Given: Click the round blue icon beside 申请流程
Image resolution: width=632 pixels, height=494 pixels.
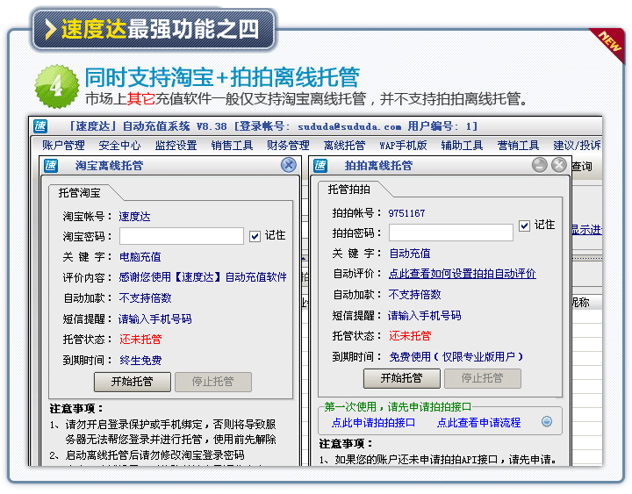Looking at the screenshot, I should (547, 421).
